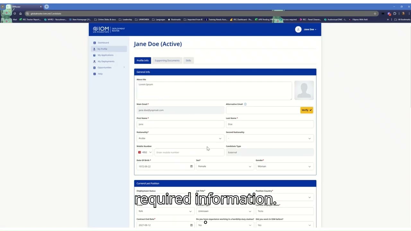Open the worked in IOM before dropdown
The image size is (411, 231).
(x=284, y=225)
